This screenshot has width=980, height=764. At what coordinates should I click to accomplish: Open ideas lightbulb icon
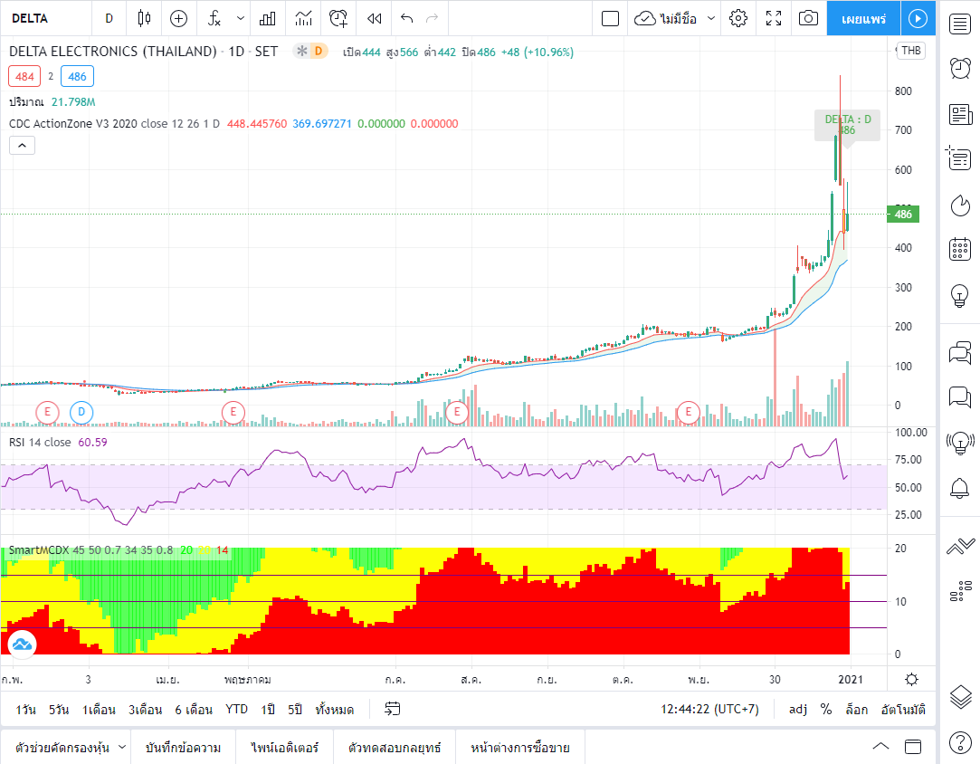pos(960,295)
